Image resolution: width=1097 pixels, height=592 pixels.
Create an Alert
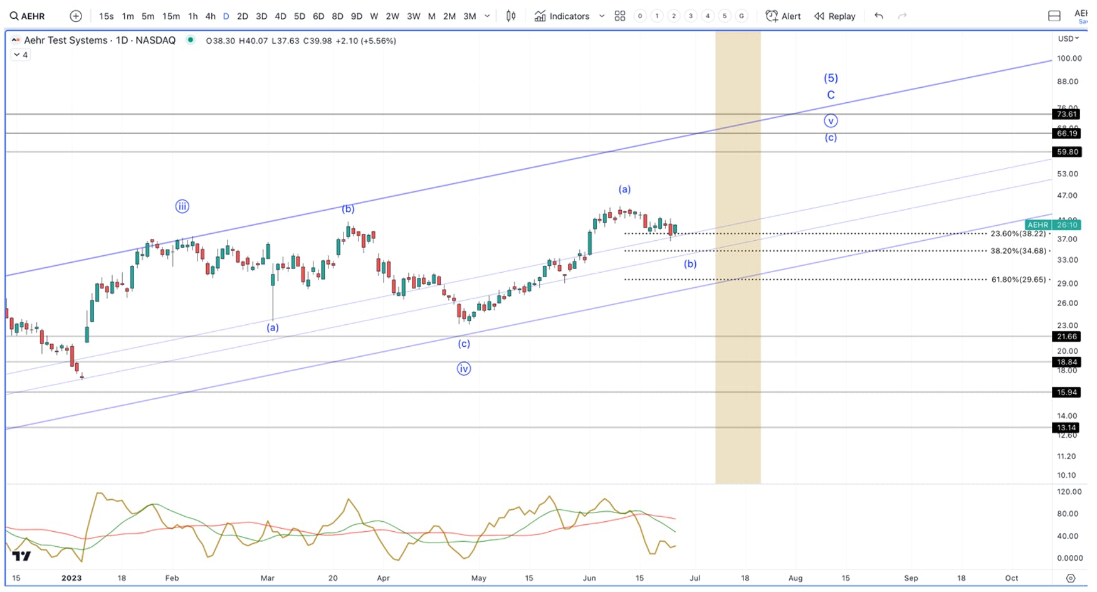point(784,16)
